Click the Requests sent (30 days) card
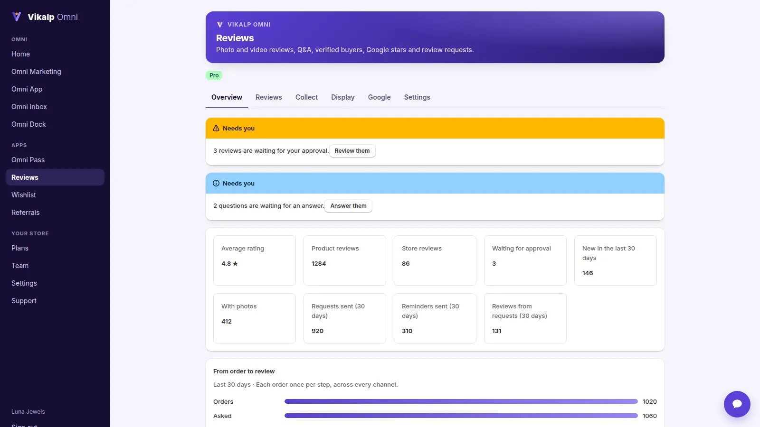Image resolution: width=760 pixels, height=427 pixels. click(x=345, y=318)
